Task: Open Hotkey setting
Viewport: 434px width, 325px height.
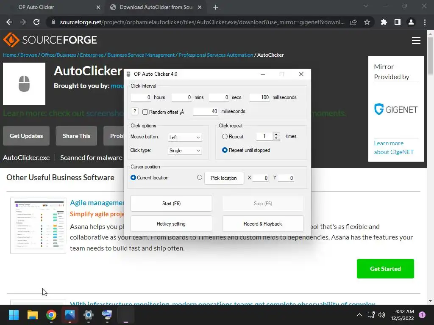Action: 171,224
